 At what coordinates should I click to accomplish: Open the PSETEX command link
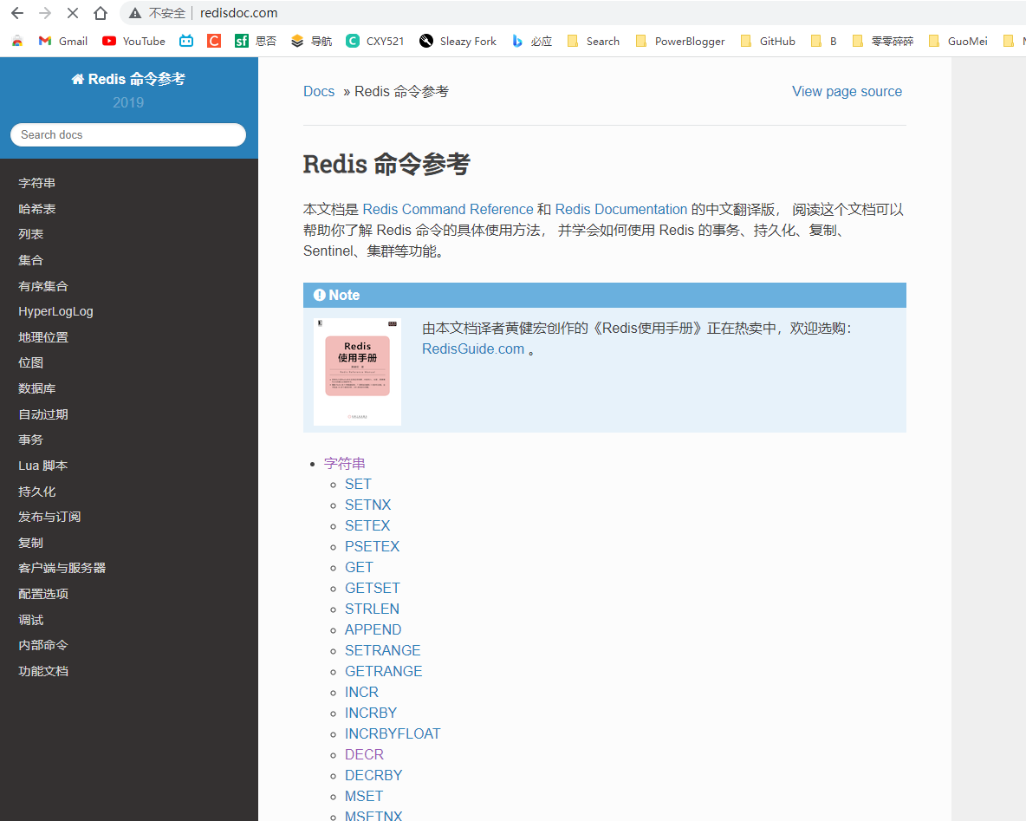pyautogui.click(x=372, y=547)
